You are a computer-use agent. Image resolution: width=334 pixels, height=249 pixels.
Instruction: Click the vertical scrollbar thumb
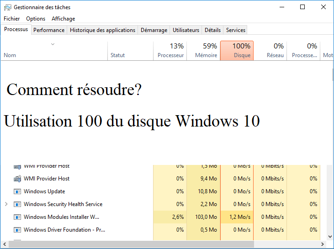point(333,74)
